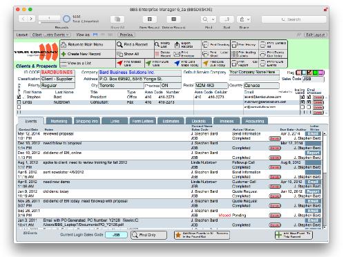Image resolution: width=346 pixels, height=257 pixels.
Task: Toggle Email Broadcast checkbox for Linda's email
Action: [x=309, y=102]
